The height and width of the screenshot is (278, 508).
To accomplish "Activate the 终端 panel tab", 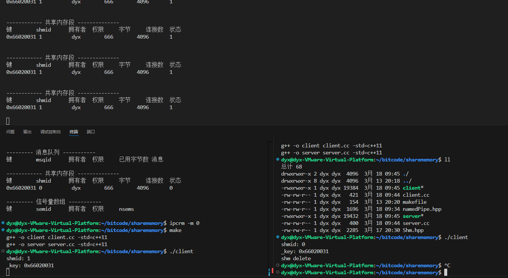I will (74, 132).
